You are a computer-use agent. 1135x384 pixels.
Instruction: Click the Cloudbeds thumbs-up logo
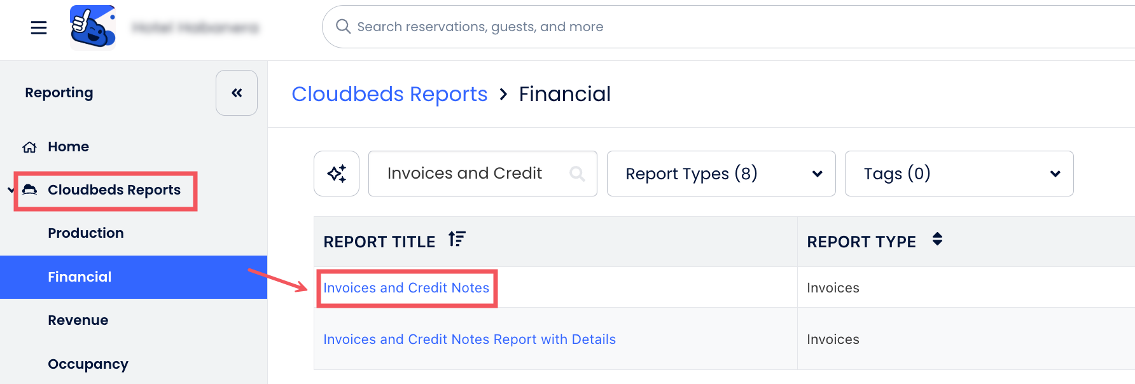coord(93,27)
